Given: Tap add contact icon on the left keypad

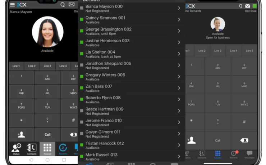Looking at the screenshot, I should pos(21,135).
